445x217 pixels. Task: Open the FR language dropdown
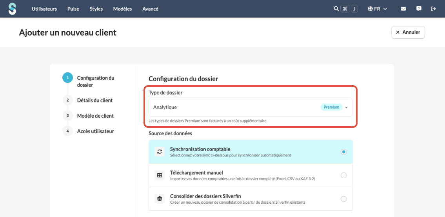[x=378, y=9]
